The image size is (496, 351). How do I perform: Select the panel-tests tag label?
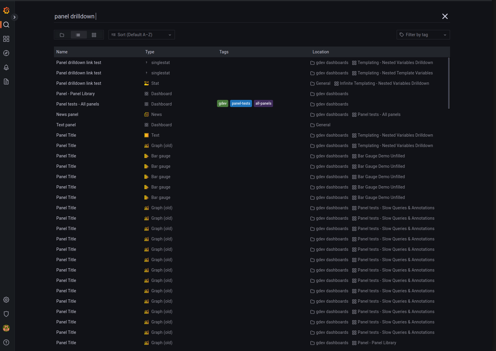coord(241,103)
